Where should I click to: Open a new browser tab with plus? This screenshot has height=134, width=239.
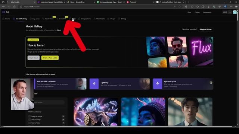click(x=188, y=2)
